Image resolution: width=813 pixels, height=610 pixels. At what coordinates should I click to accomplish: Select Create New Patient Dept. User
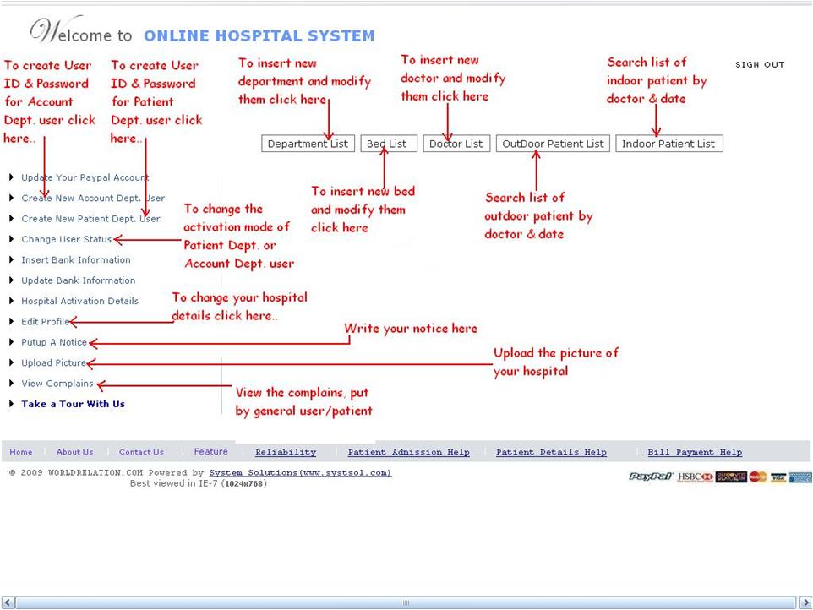click(90, 219)
